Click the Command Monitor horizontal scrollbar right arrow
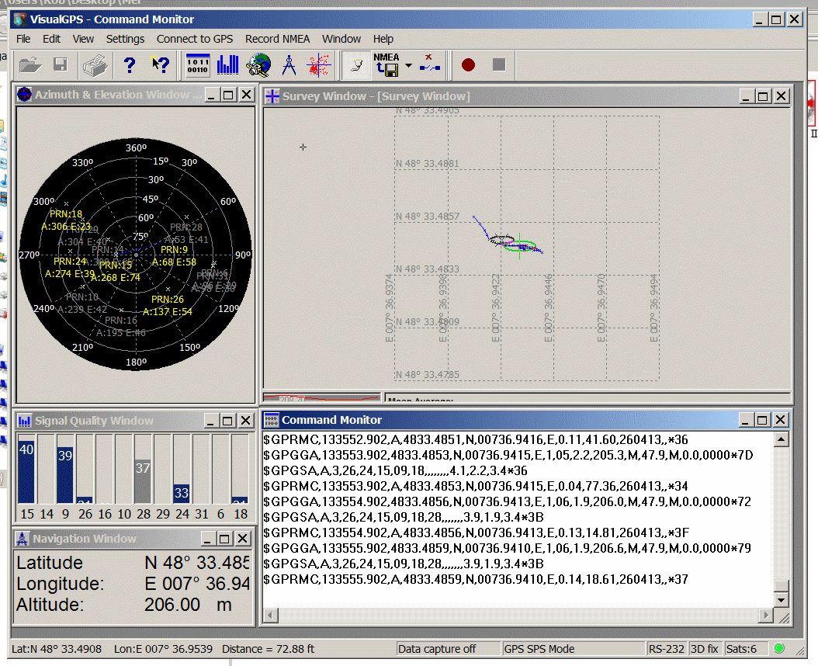This screenshot has height=666, width=818. [x=766, y=616]
